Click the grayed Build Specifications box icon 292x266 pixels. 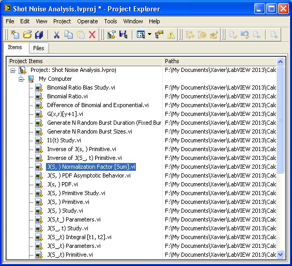click(202, 35)
